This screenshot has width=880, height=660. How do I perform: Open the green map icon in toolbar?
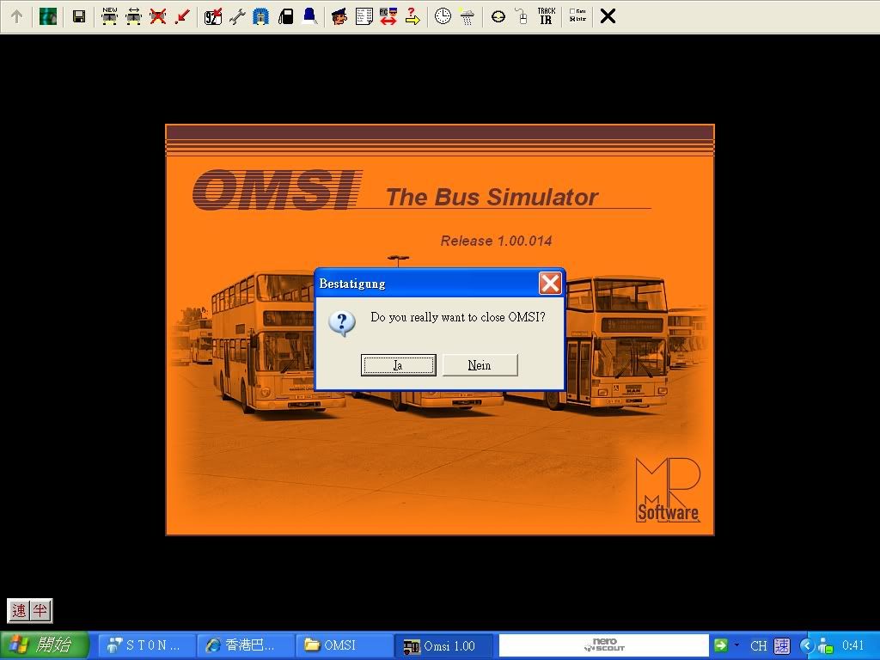[48, 17]
